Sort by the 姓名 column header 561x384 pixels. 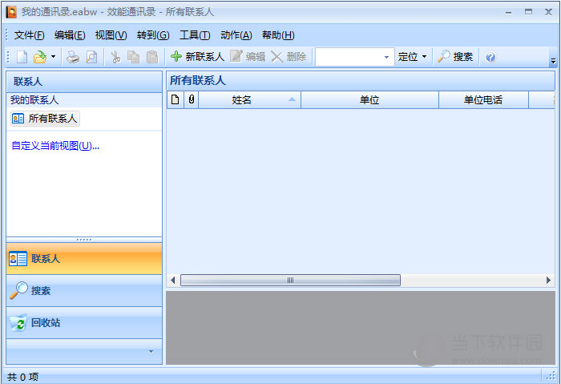[x=249, y=100]
